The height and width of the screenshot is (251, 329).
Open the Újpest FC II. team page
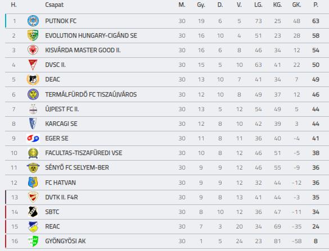coord(62,109)
